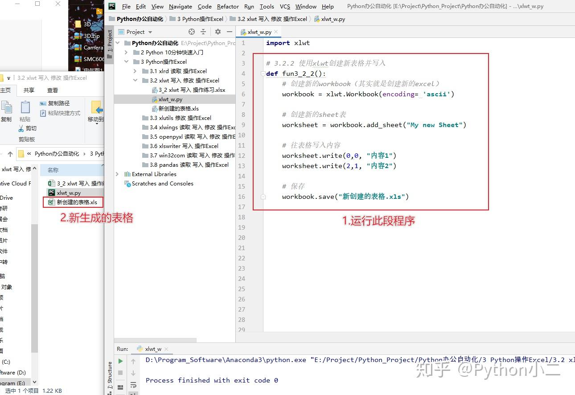This screenshot has width=575, height=395.
Task: Click Select Opened File crosshair icon
Action: click(192, 32)
